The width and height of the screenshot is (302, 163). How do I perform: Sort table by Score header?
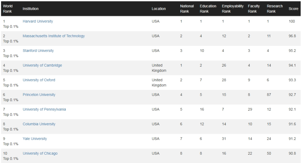coord(293,9)
